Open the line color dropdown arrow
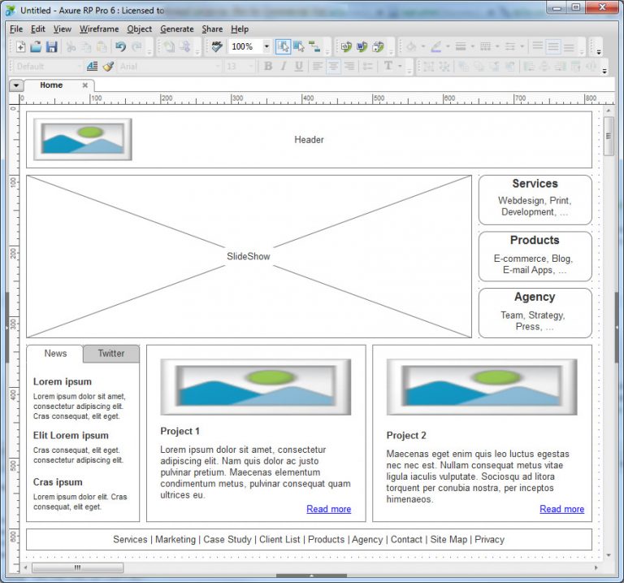This screenshot has width=624, height=583. pos(448,47)
